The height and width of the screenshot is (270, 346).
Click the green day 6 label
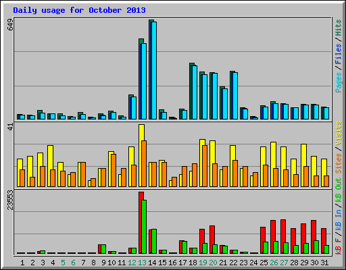point(73,263)
